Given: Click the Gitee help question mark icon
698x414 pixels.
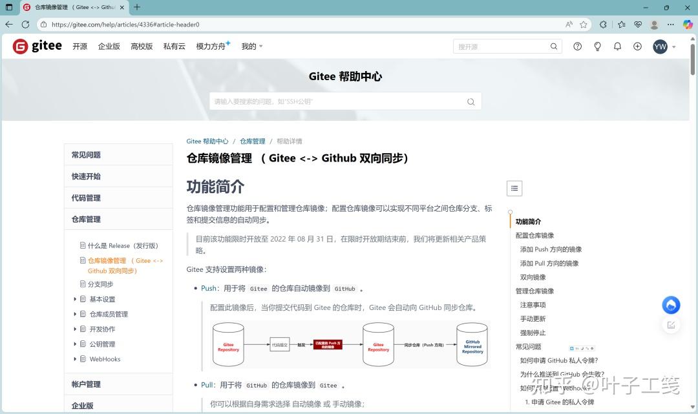Looking at the screenshot, I should tap(577, 47).
